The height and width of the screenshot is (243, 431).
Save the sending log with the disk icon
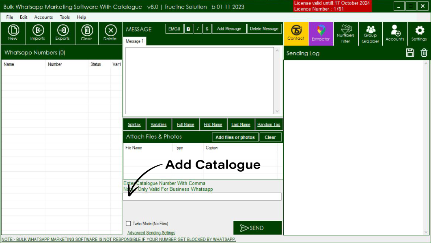(410, 53)
